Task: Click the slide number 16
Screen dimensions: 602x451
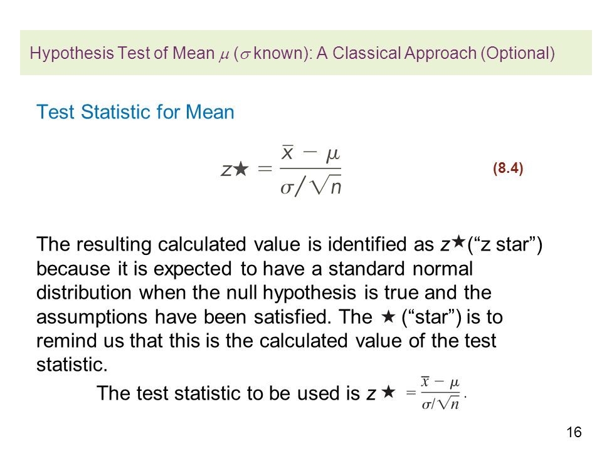Action: point(574,432)
